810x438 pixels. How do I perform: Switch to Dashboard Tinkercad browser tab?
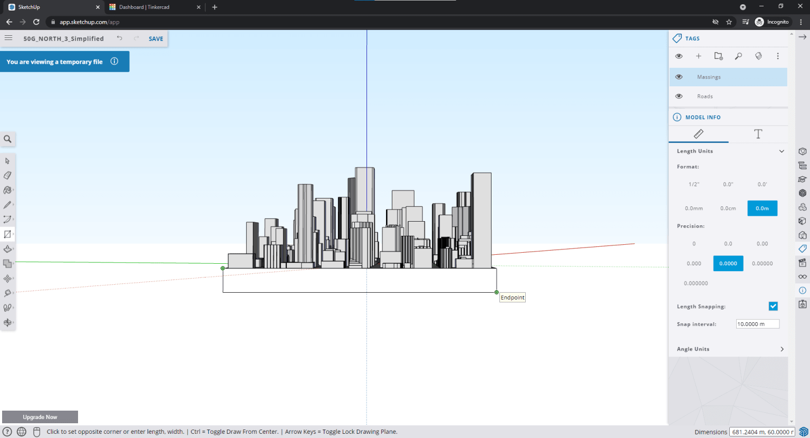pos(154,7)
